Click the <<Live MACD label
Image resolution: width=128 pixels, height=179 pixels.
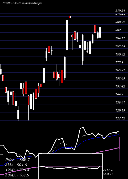click(108, 172)
